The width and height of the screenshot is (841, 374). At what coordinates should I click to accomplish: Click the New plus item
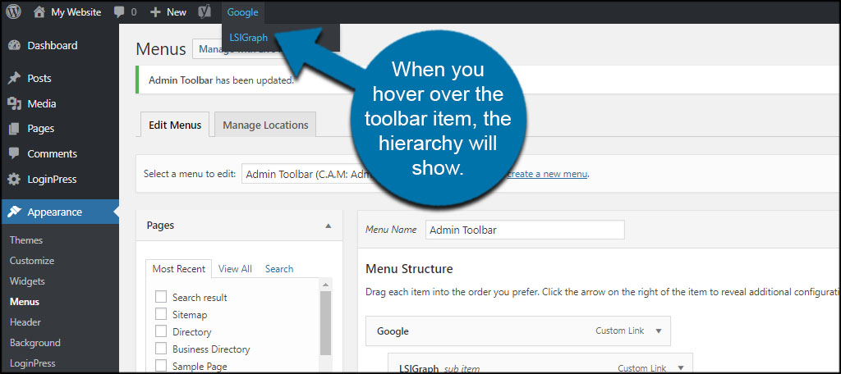168,11
